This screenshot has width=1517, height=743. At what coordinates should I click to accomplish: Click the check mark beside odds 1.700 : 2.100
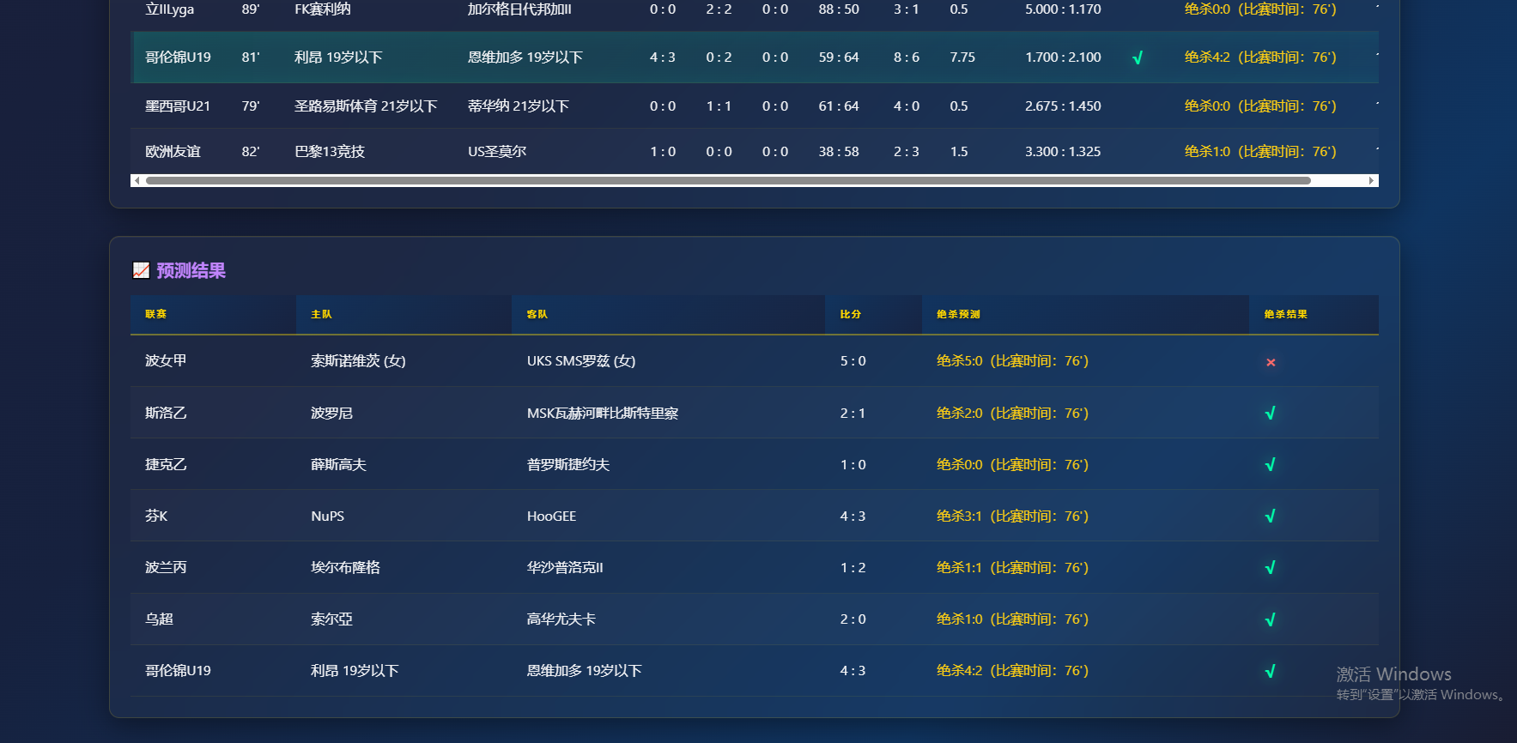pos(1138,57)
